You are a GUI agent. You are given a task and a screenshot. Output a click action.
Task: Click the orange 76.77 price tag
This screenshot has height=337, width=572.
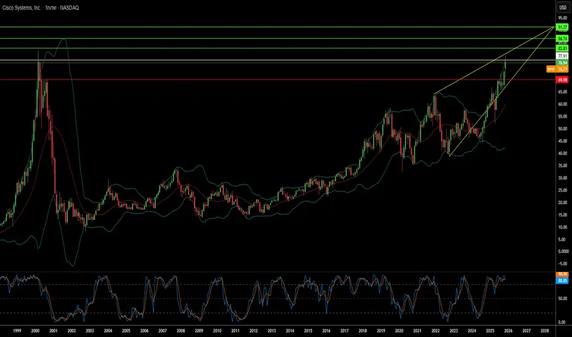562,69
